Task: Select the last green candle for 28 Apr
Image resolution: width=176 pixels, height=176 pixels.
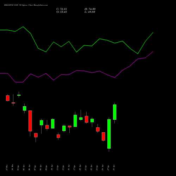Action: tap(115, 112)
